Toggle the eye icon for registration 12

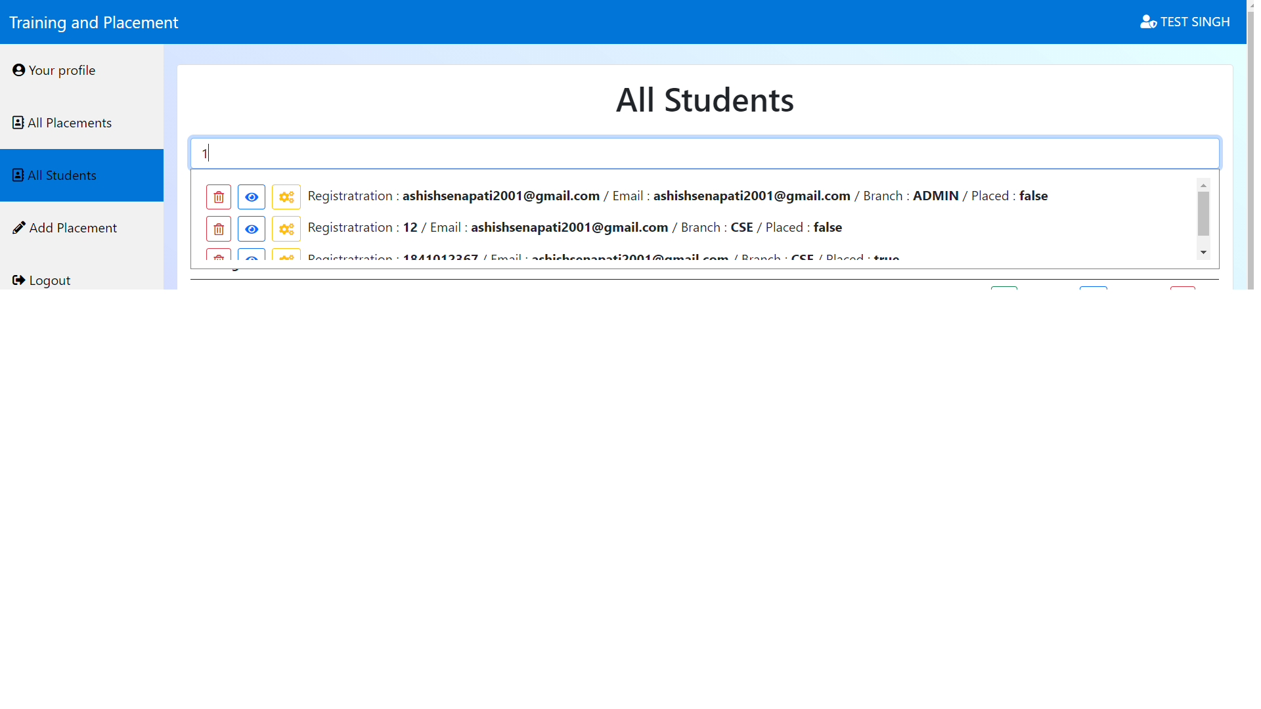[252, 228]
